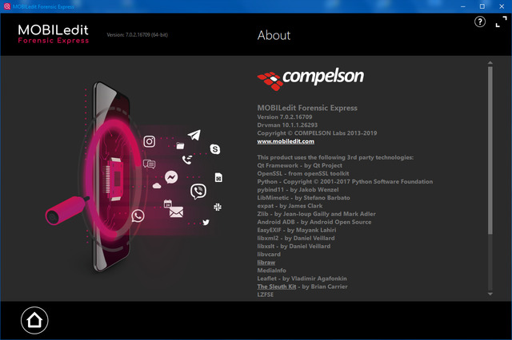This screenshot has height=340, width=512.
Task: Open the help question mark icon
Action: [x=480, y=22]
